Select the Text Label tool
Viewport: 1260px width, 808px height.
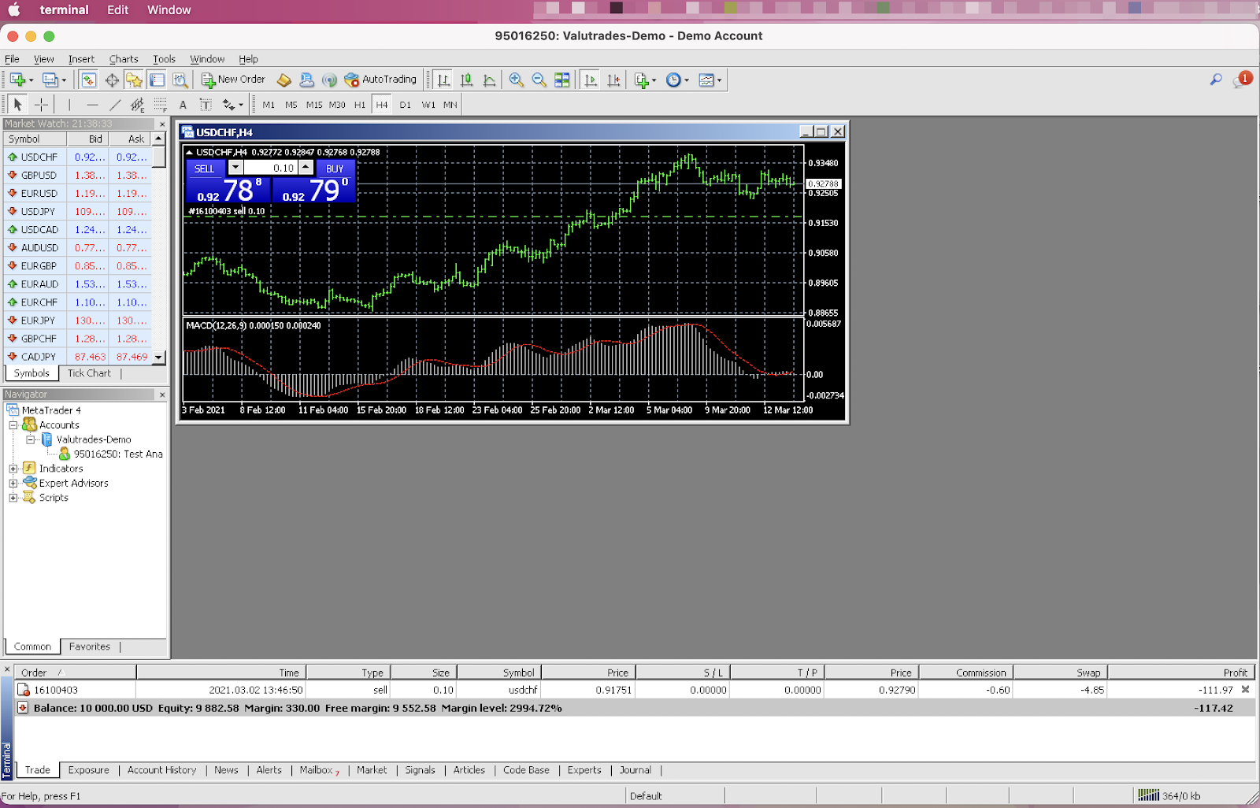pos(206,104)
